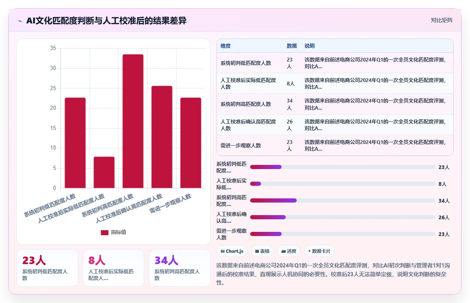Image resolution: width=470 pixels, height=303 pixels.
Task: Click the 系统初判低匹配度人数 bar in chart
Action: point(75,143)
